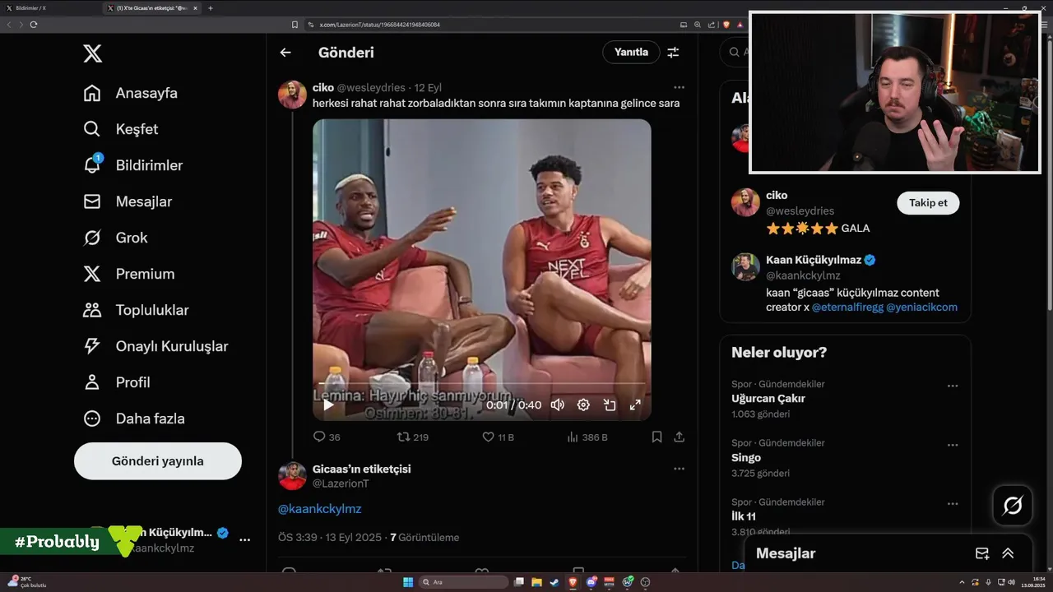Open options for İlk 11 trend
The width and height of the screenshot is (1053, 592).
coord(952,504)
